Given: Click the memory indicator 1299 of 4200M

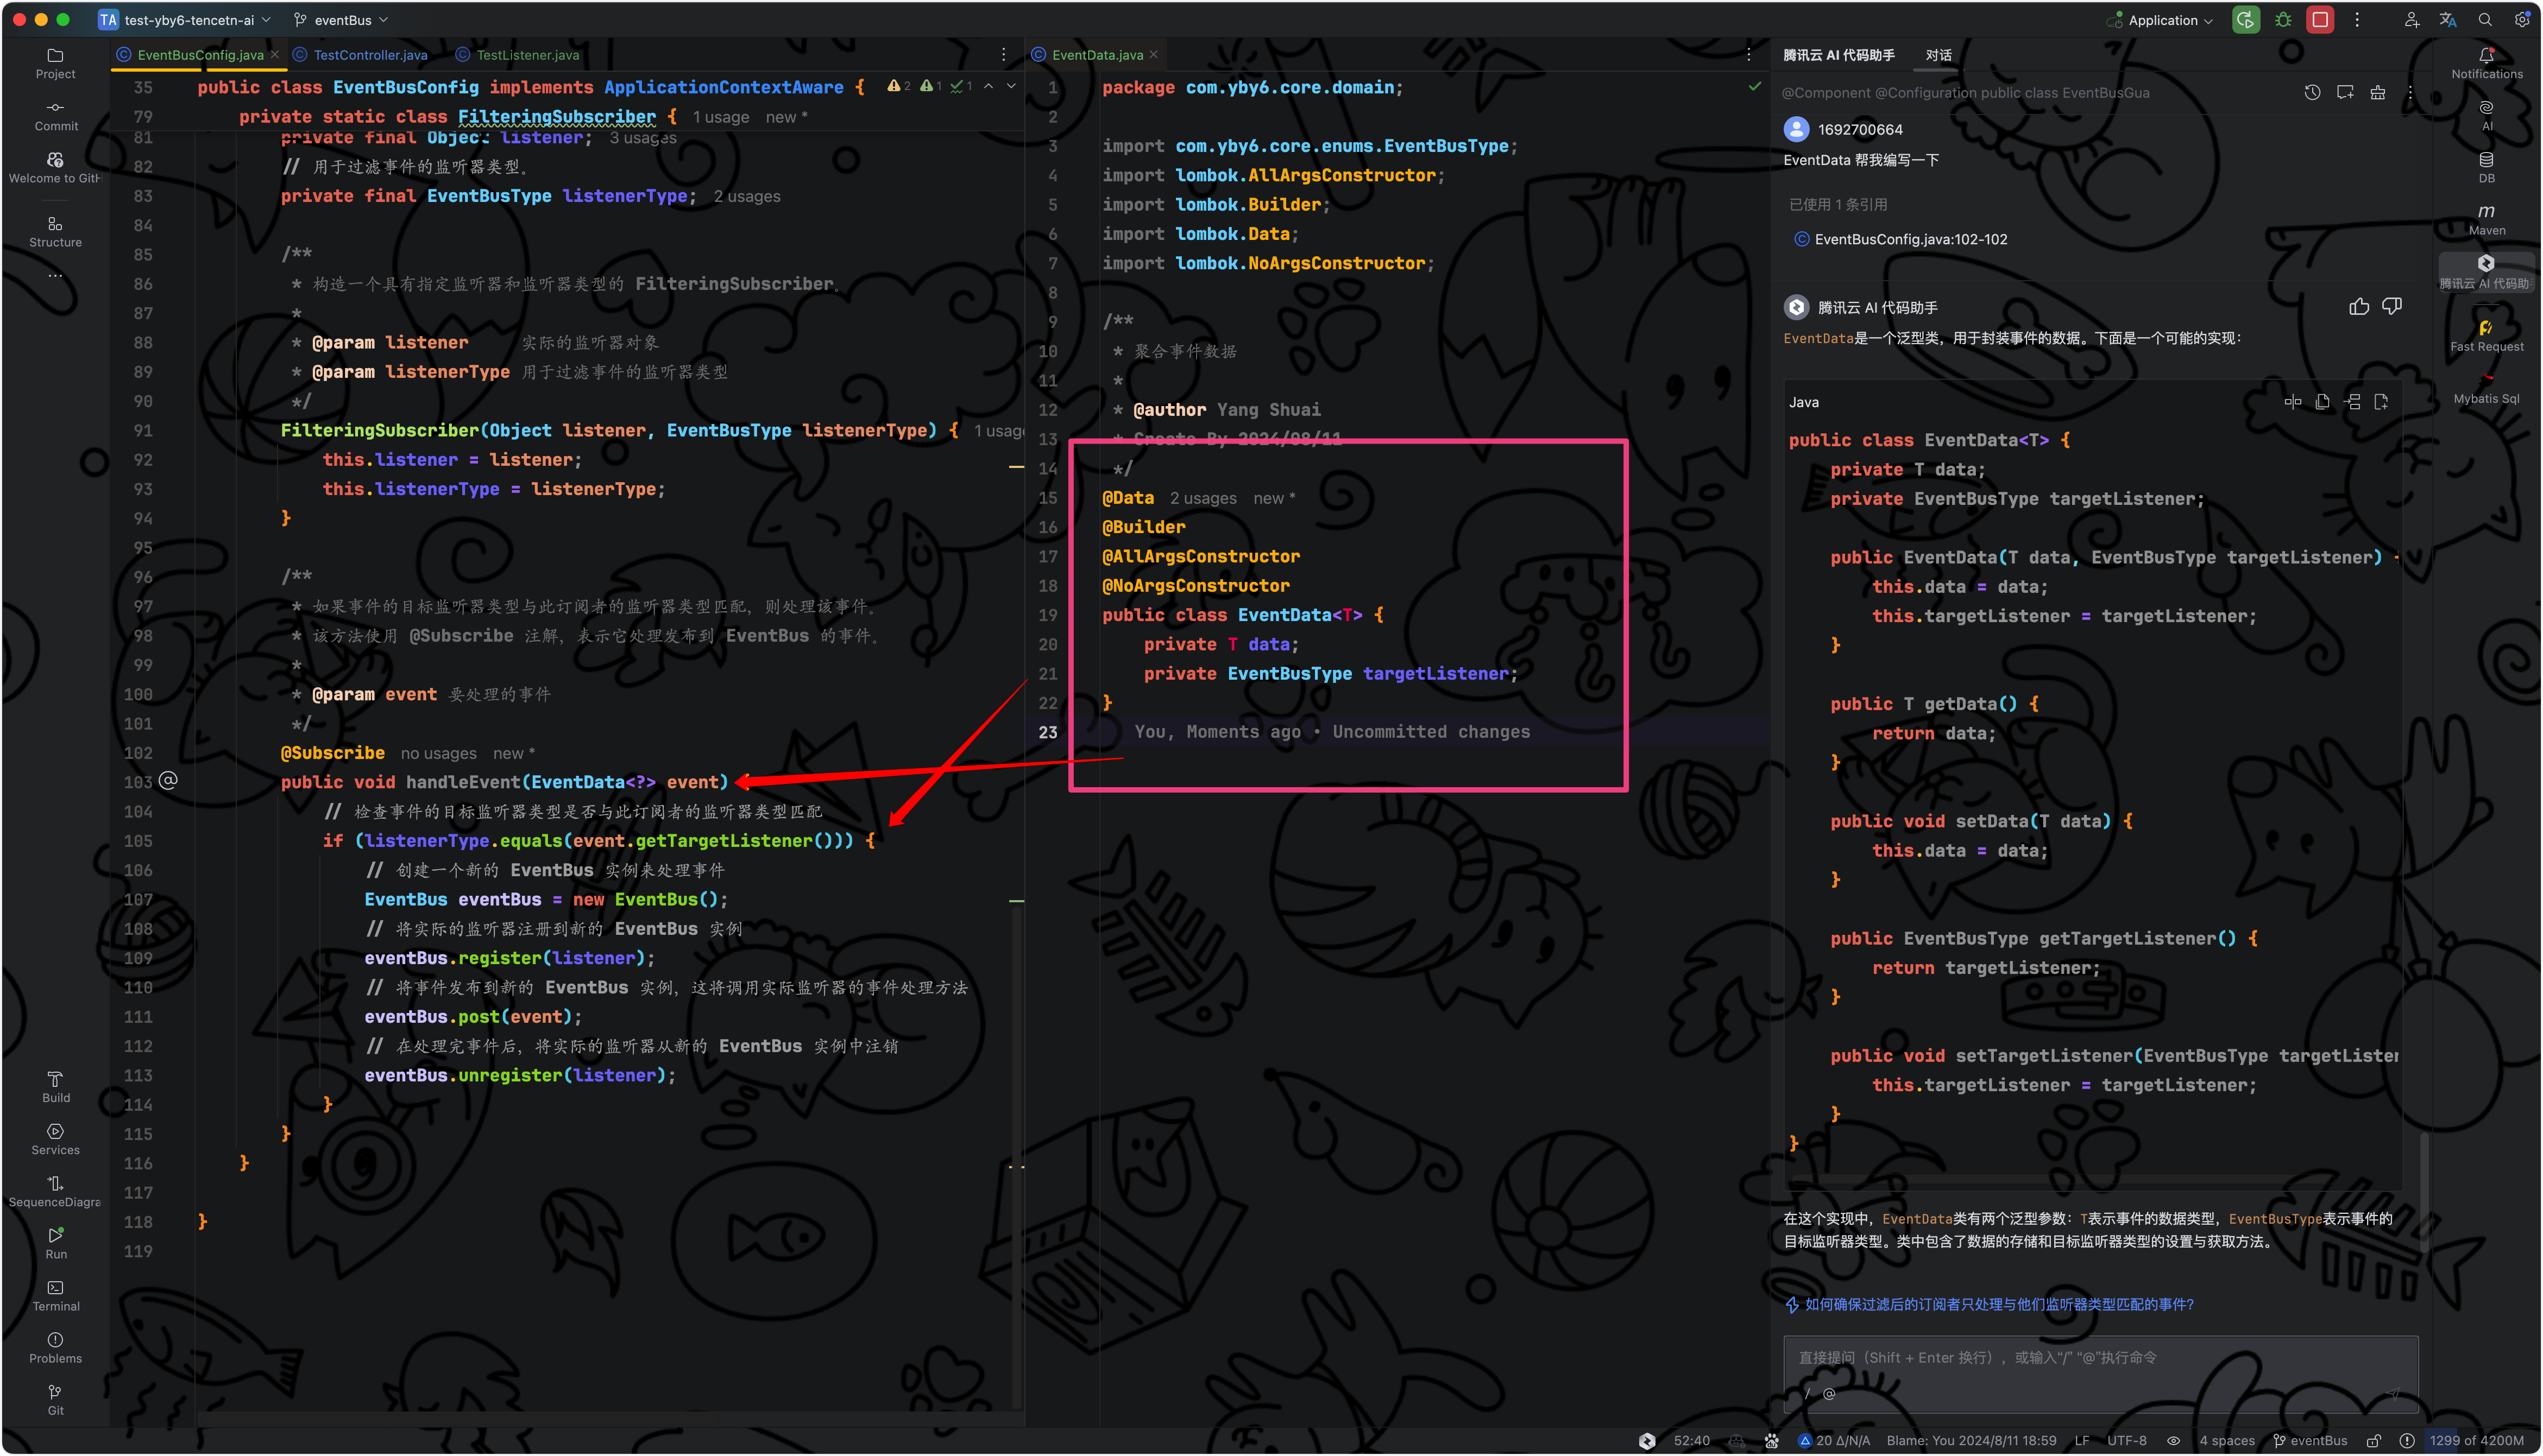Looking at the screenshot, I should [2476, 1441].
